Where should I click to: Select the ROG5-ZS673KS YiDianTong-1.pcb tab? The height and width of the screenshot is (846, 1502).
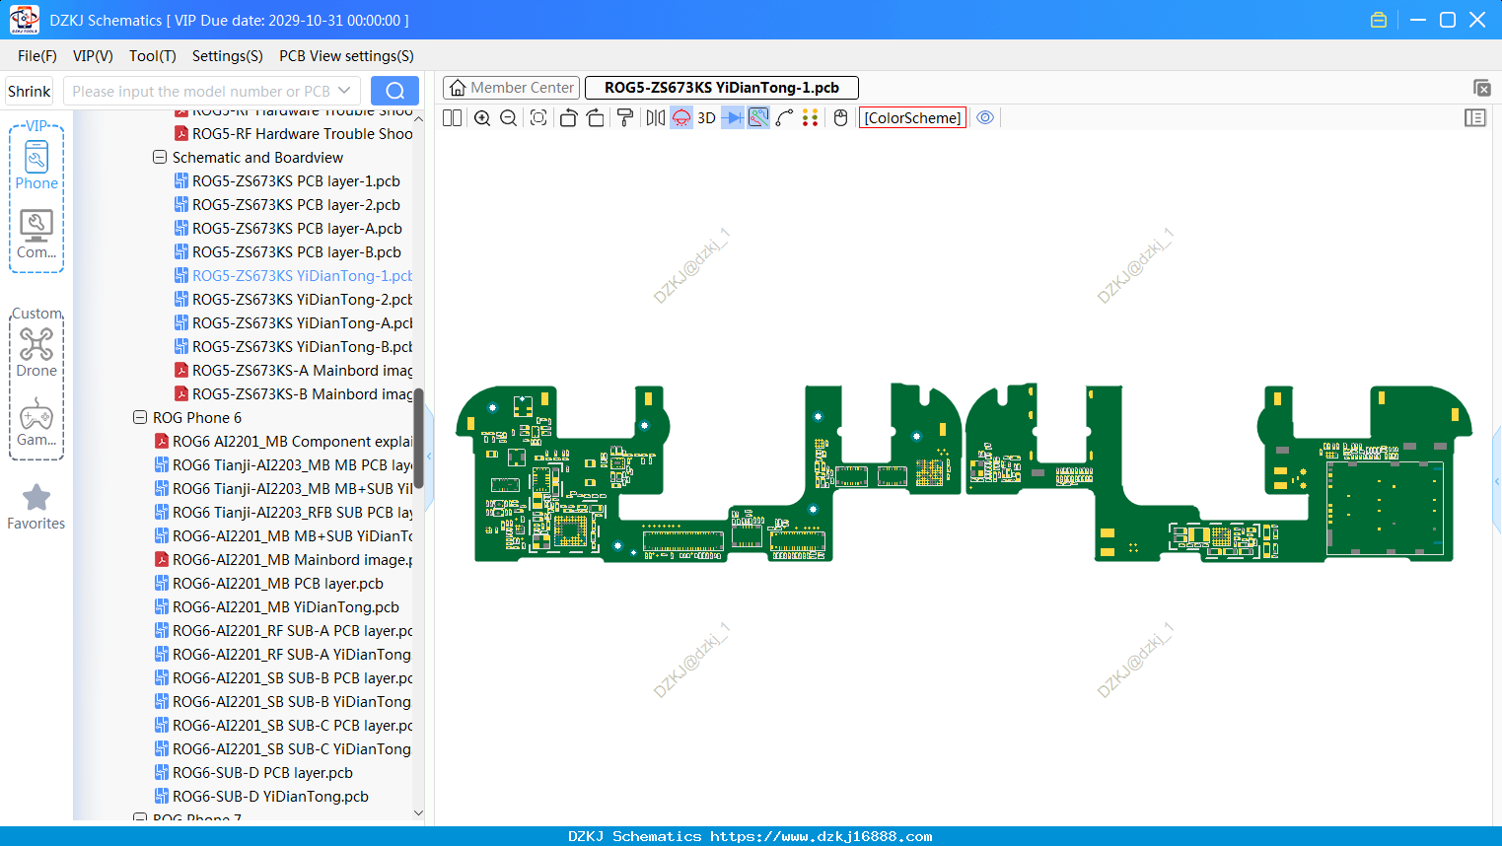click(x=722, y=88)
